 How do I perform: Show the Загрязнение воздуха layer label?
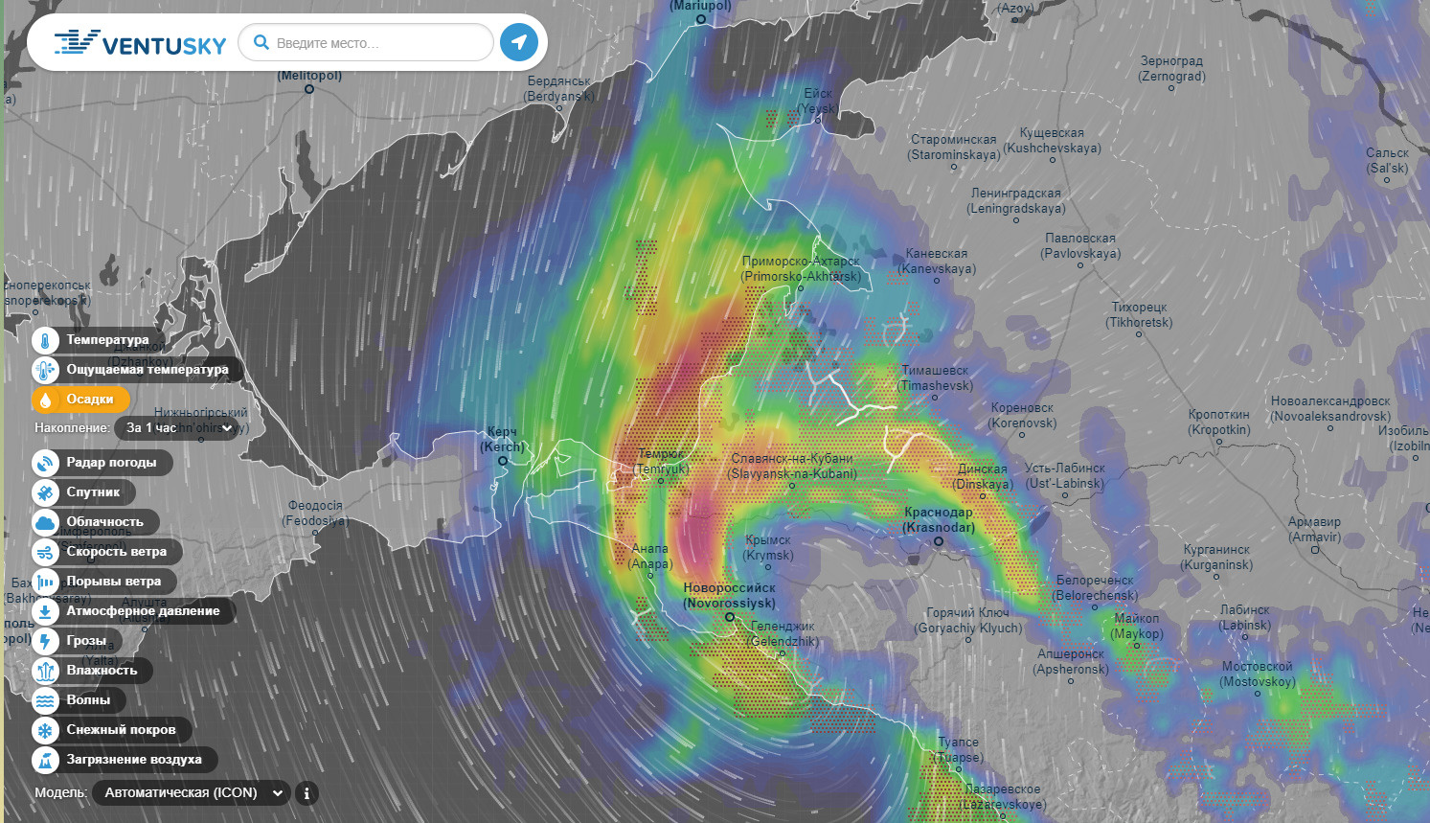pos(134,760)
